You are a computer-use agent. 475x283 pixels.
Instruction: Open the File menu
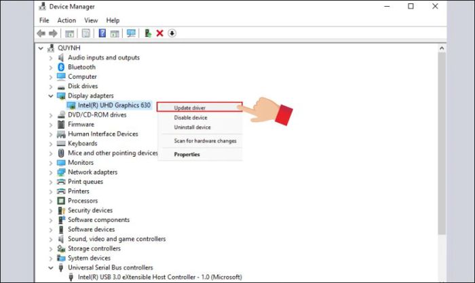coord(44,20)
